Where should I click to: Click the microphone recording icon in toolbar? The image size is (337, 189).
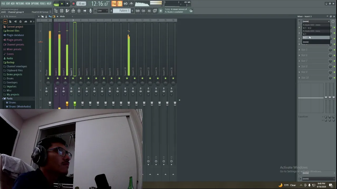click(91, 11)
